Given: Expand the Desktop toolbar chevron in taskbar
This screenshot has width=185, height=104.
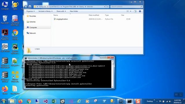Looking at the screenshot, I should (154, 100).
